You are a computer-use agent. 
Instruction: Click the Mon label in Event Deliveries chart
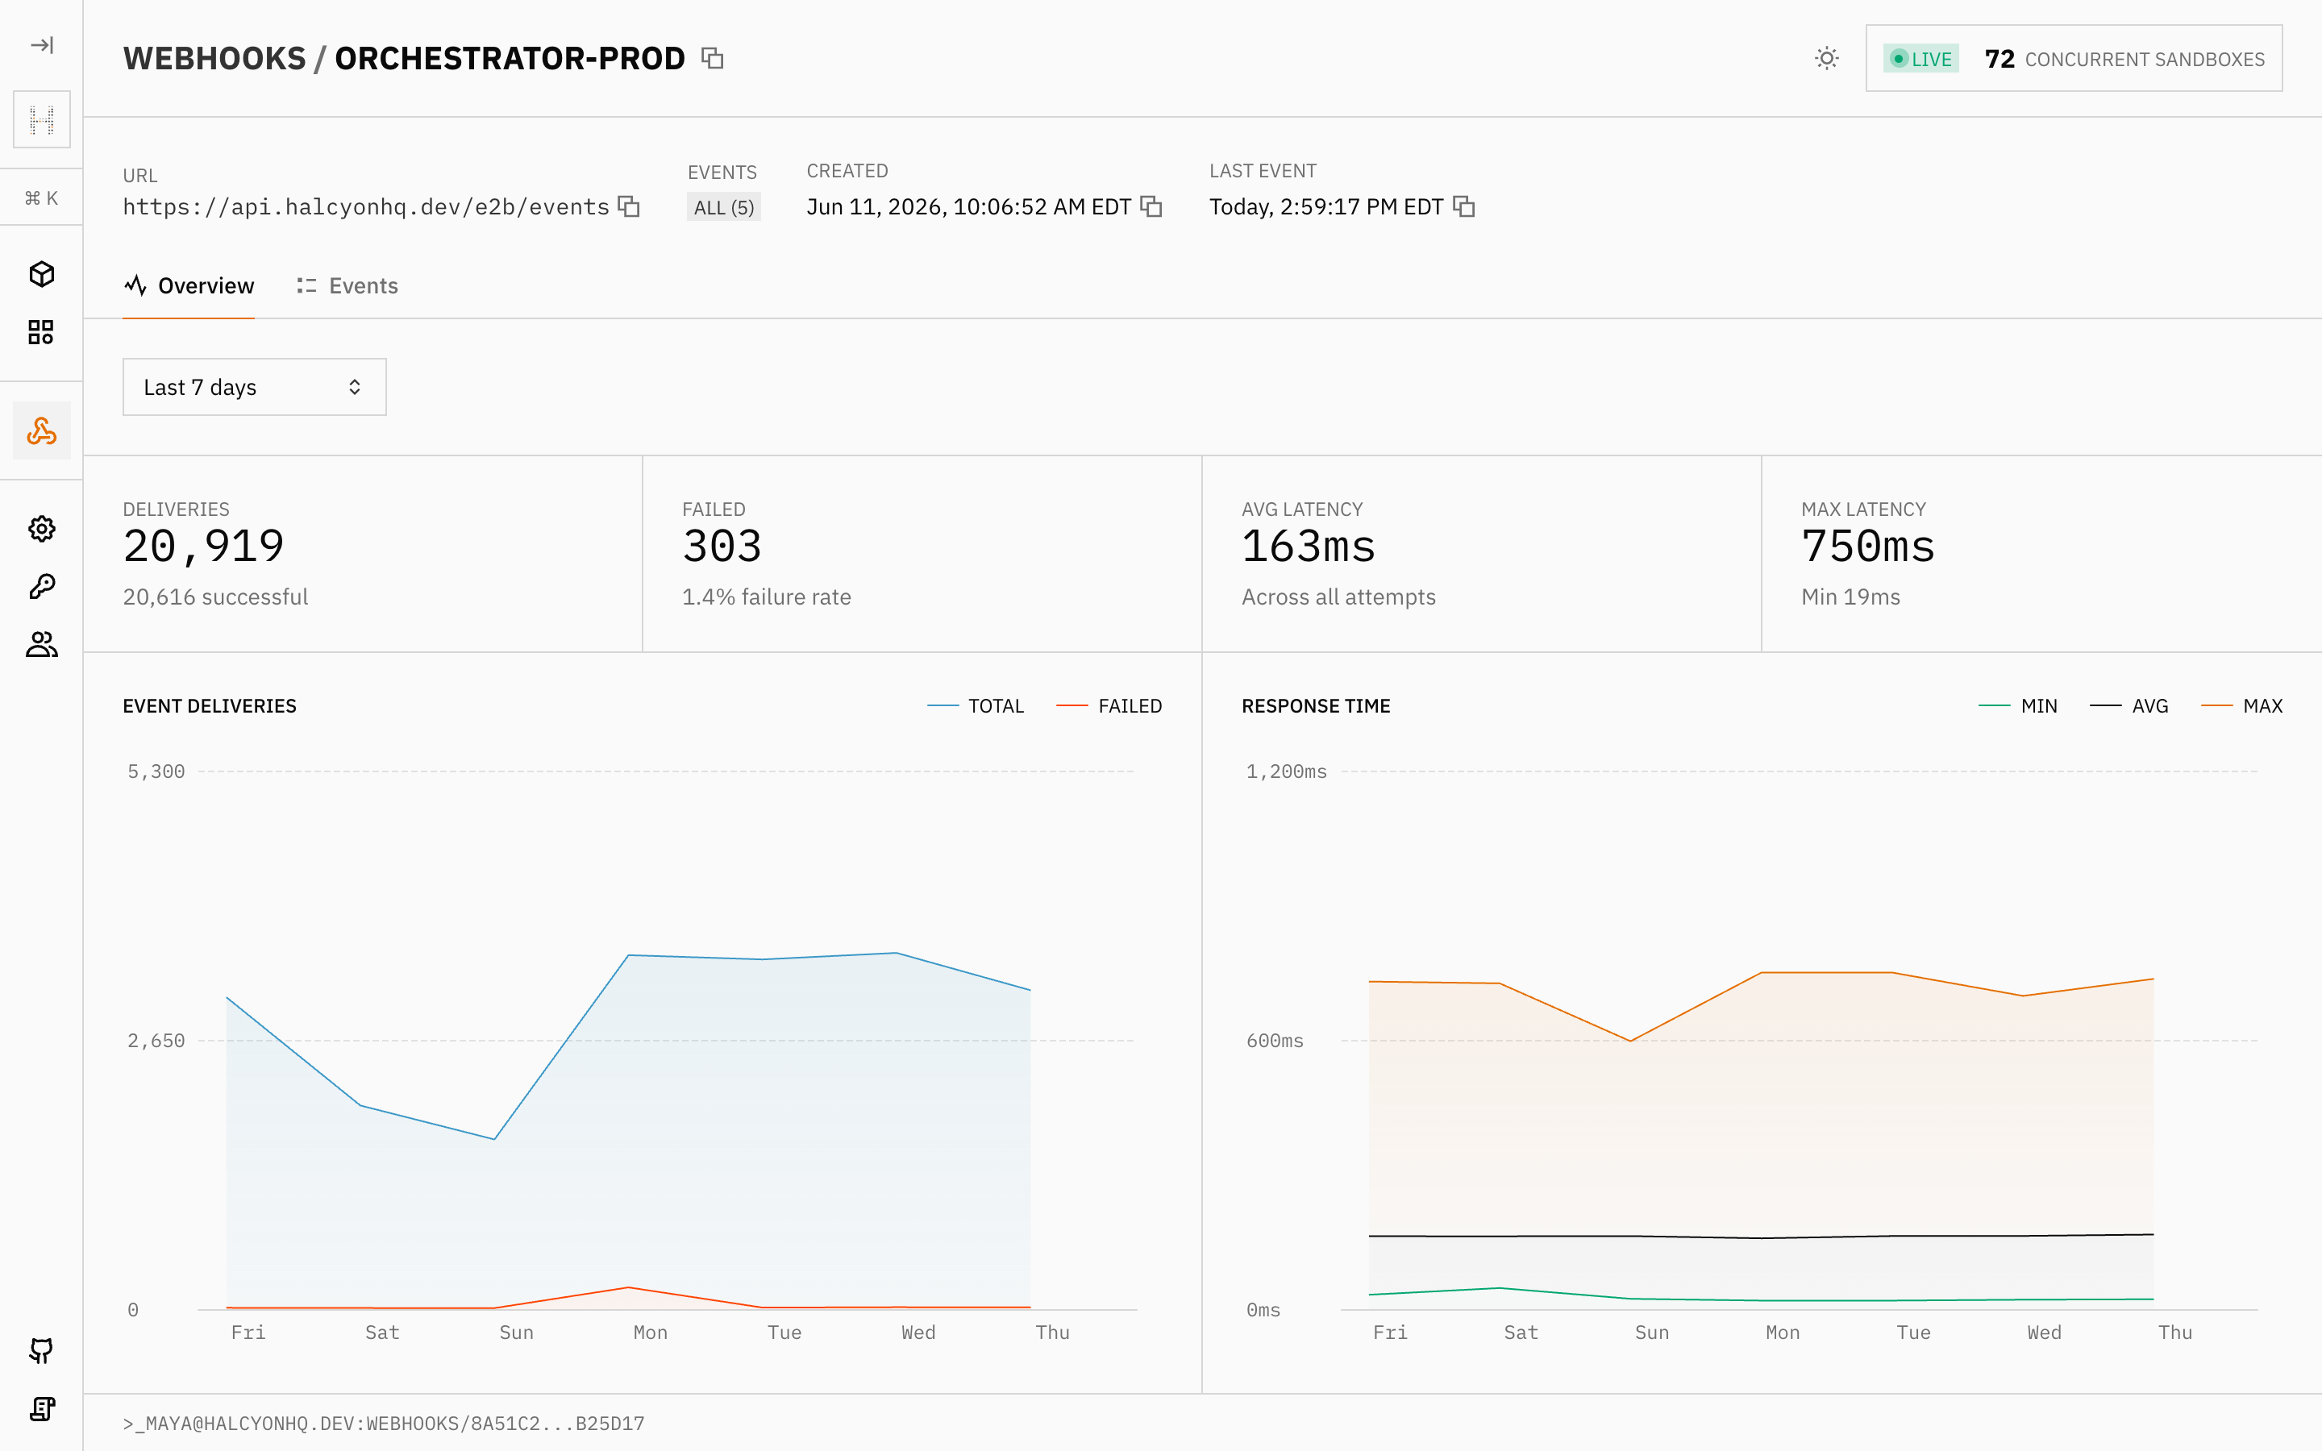(x=651, y=1332)
